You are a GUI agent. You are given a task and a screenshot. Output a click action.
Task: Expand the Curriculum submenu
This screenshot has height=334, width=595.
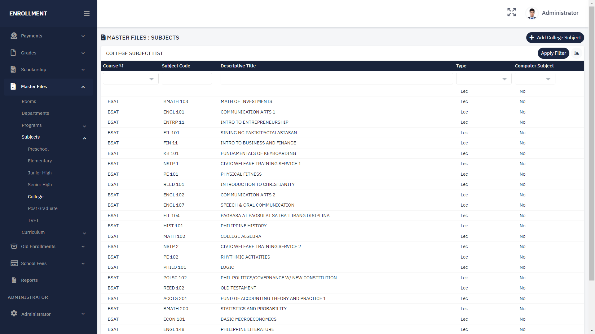coord(33,232)
